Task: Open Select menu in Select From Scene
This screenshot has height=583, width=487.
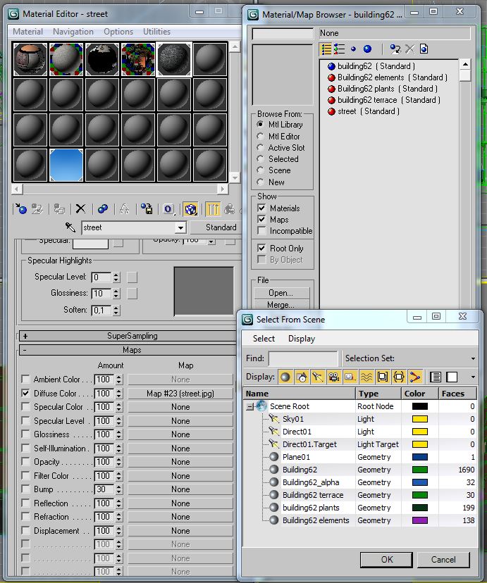Action: click(264, 339)
